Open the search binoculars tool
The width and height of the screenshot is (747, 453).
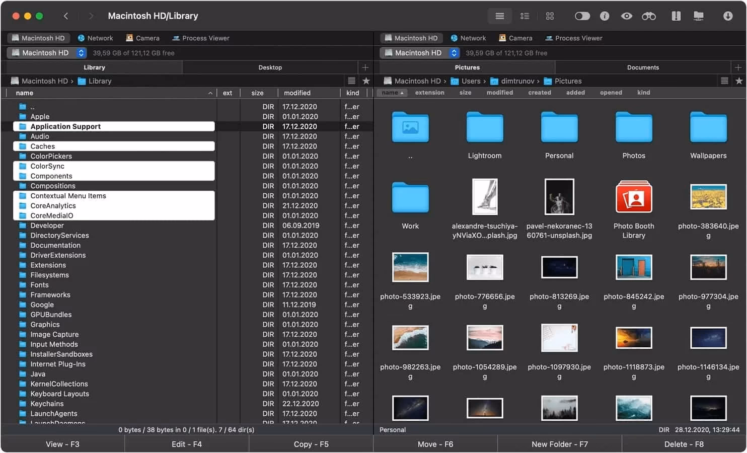[x=648, y=16]
